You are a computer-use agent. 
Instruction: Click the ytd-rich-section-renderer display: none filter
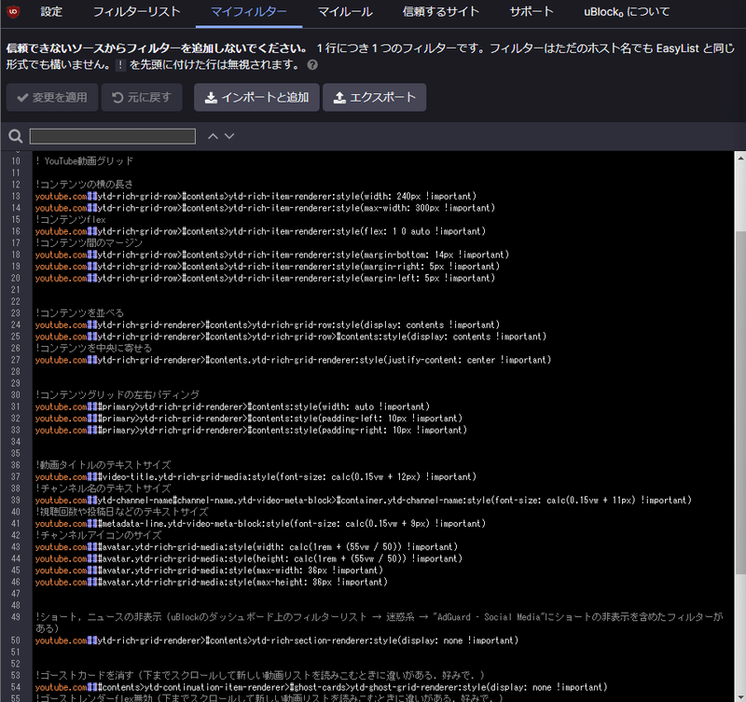[277, 640]
